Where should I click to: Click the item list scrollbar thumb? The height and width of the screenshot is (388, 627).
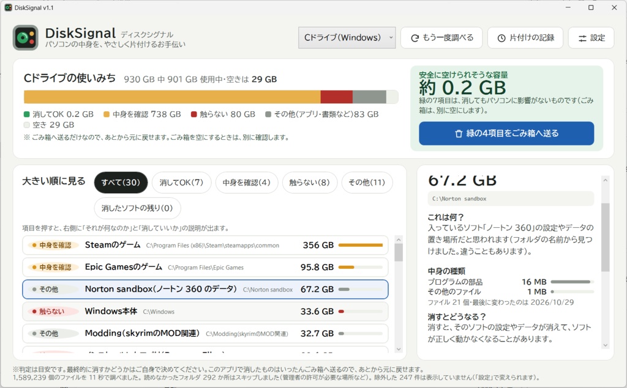click(398, 252)
